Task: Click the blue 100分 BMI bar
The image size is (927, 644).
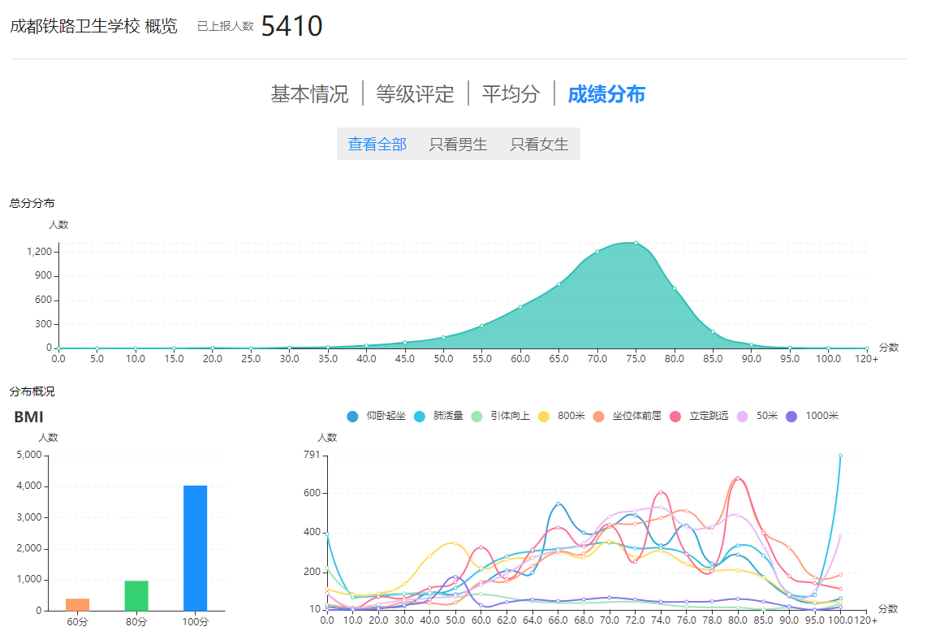Action: click(196, 548)
